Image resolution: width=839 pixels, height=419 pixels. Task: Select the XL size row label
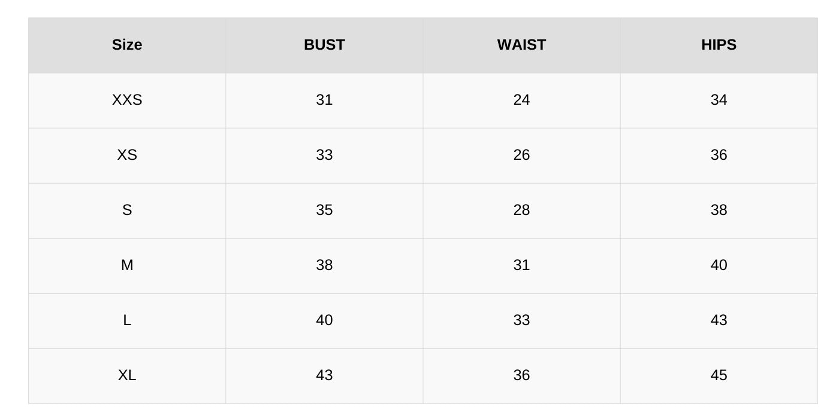(127, 375)
